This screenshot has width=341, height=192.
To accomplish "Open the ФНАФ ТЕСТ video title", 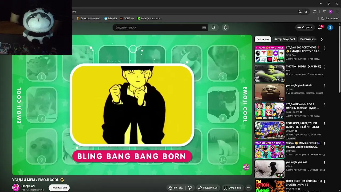I will [x=304, y=183].
